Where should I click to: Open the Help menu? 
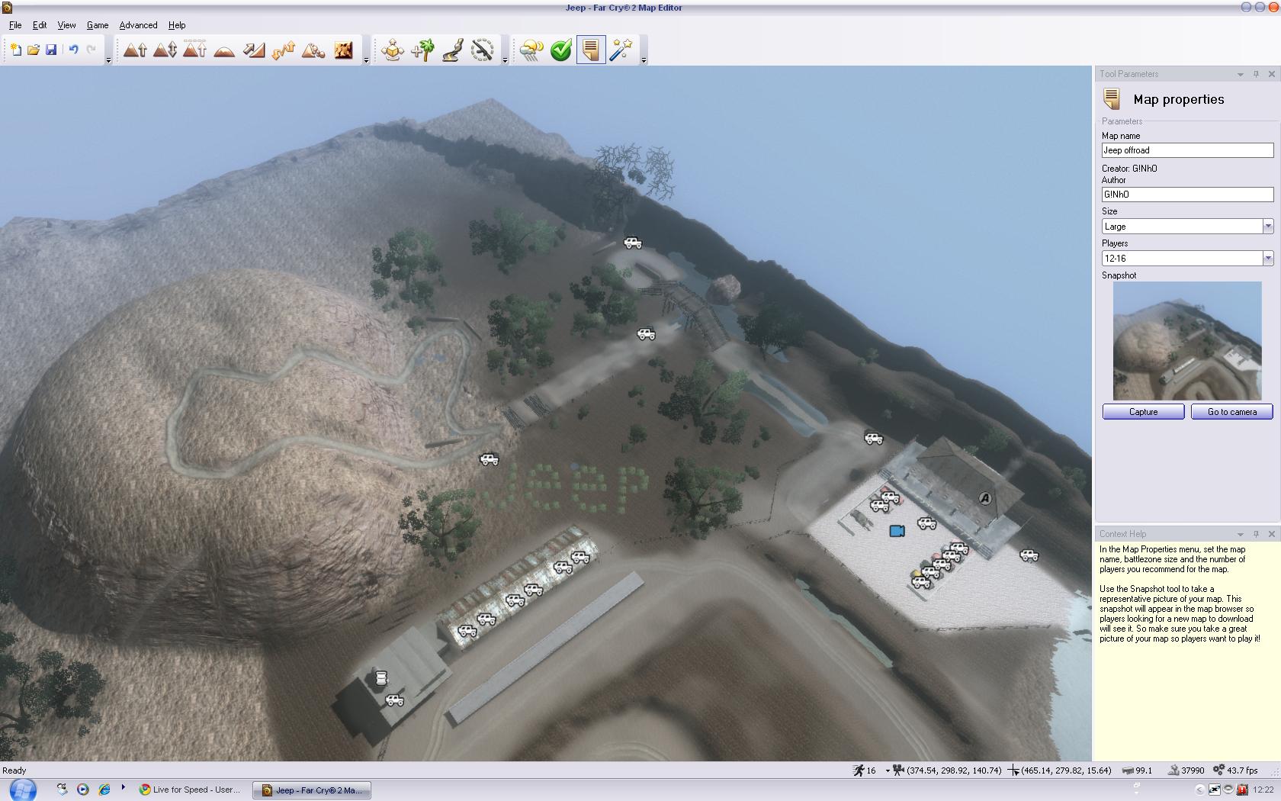177,25
